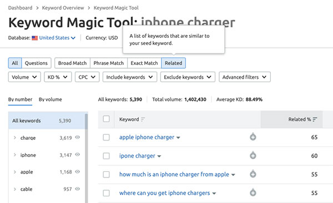Open the 'ipone charger' keyword link
Viewport: 333px width, 203px height.
pos(137,156)
